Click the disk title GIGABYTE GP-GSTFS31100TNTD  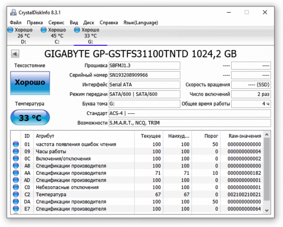coord(116,54)
